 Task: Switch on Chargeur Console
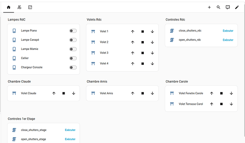pyautogui.click(x=73, y=68)
